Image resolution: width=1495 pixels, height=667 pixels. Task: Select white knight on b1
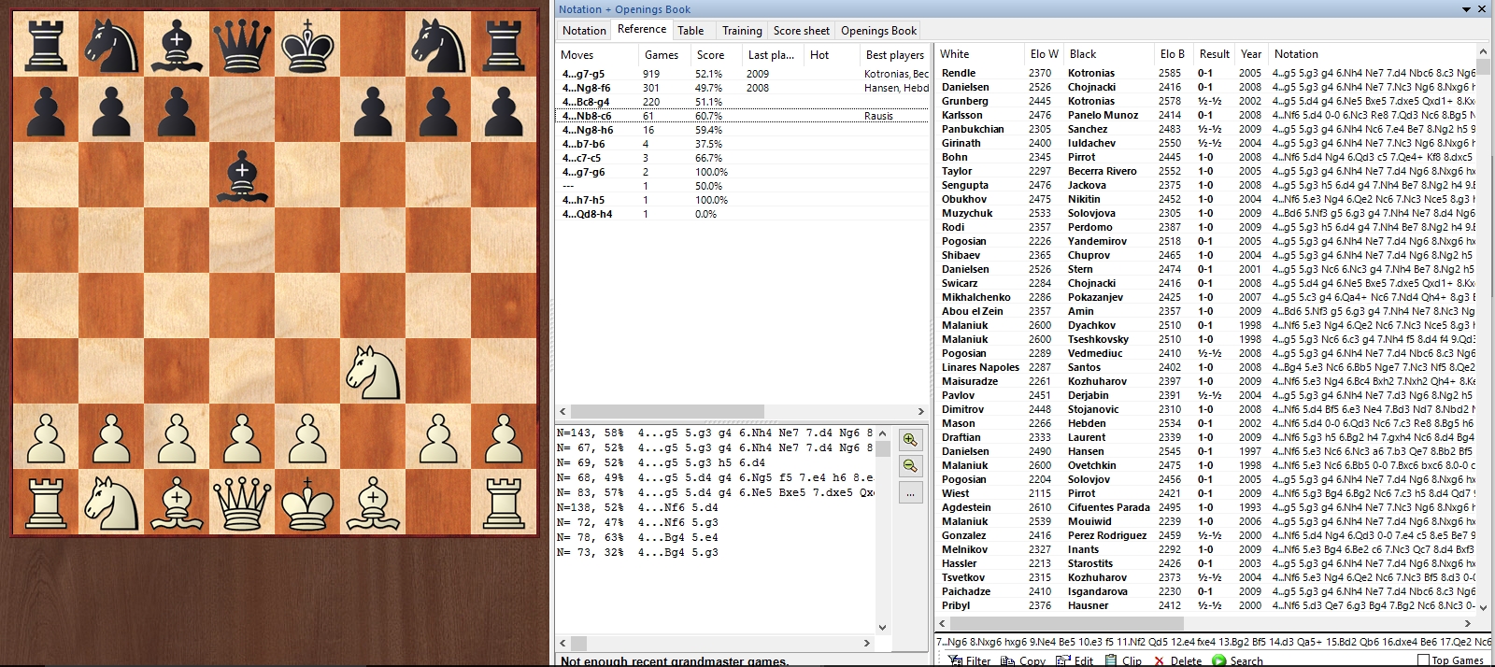pos(111,502)
